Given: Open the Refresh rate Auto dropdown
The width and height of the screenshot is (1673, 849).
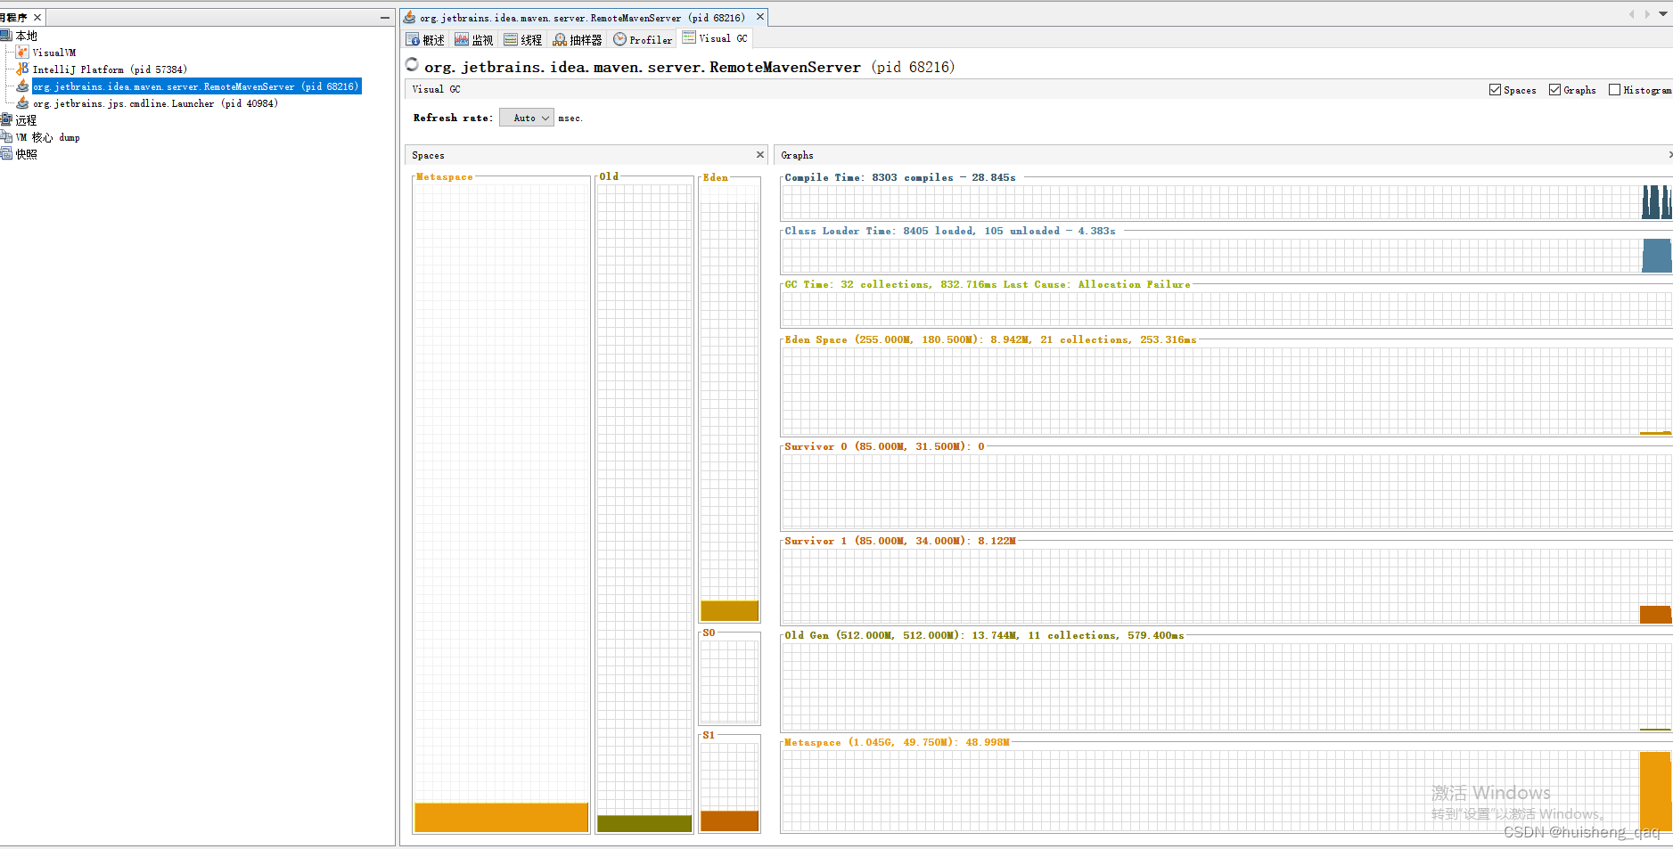Looking at the screenshot, I should [527, 118].
